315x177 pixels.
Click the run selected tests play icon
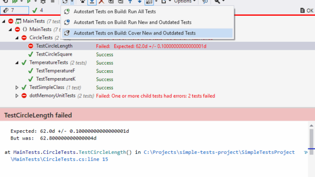[x=29, y=1]
